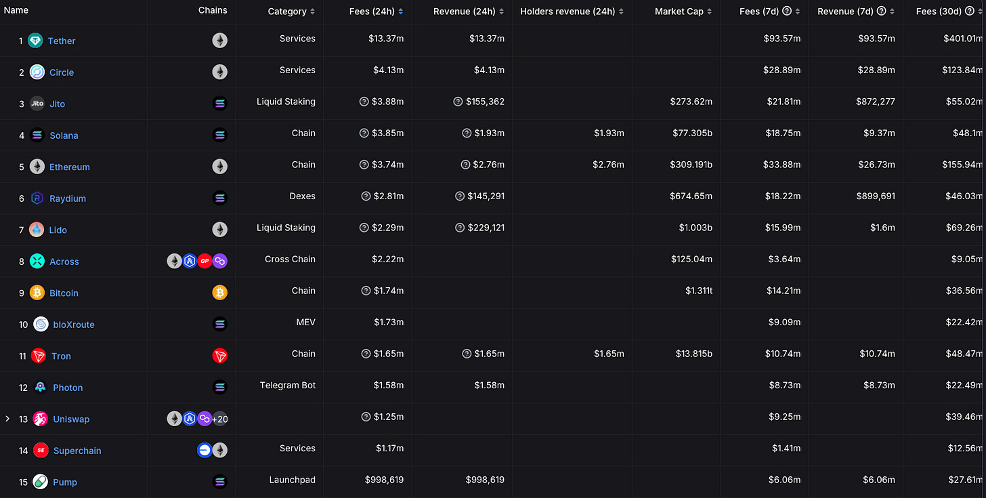Click the Tether logo next to its name
The width and height of the screenshot is (986, 498).
tap(35, 41)
